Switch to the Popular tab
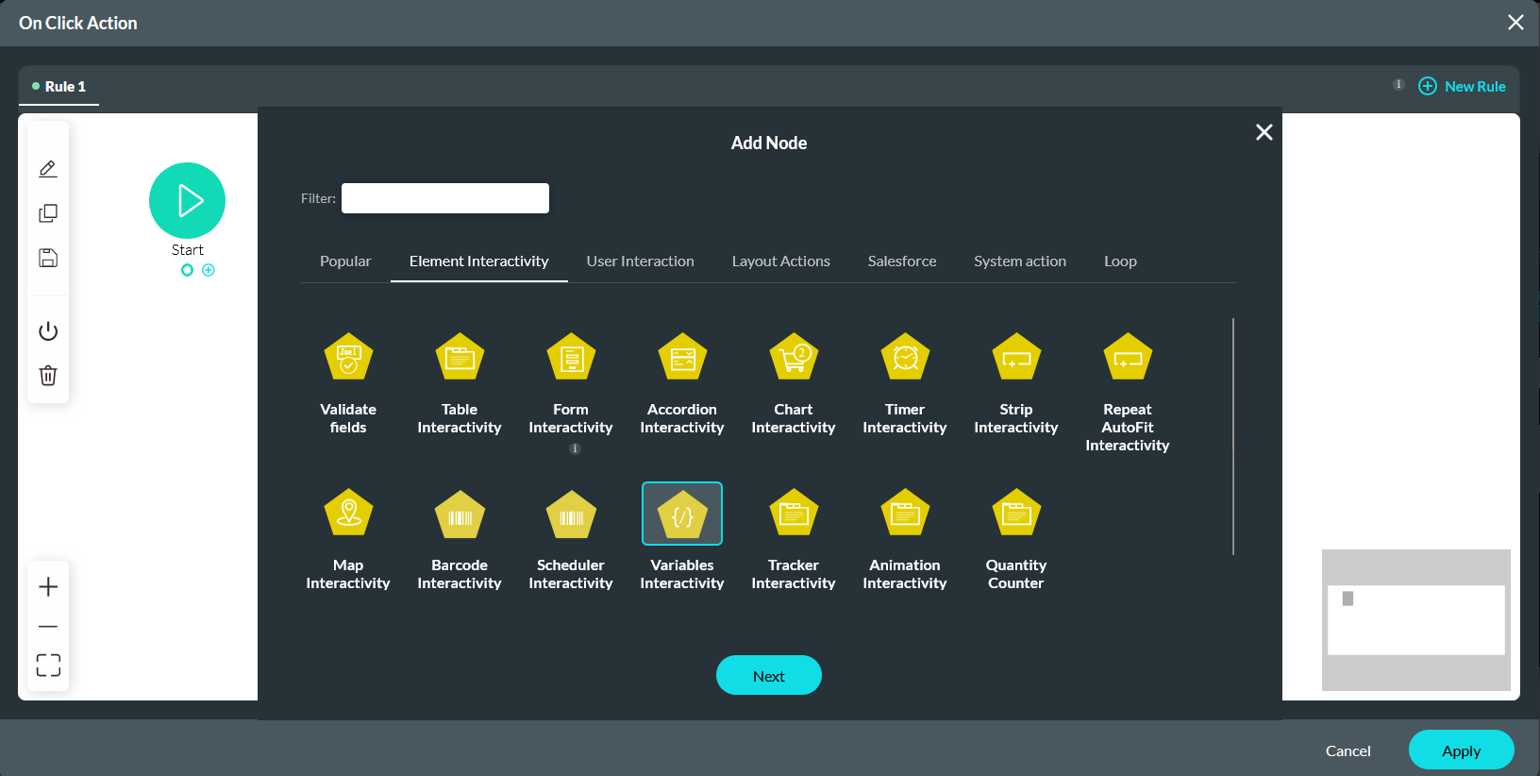The height and width of the screenshot is (776, 1540). [345, 261]
